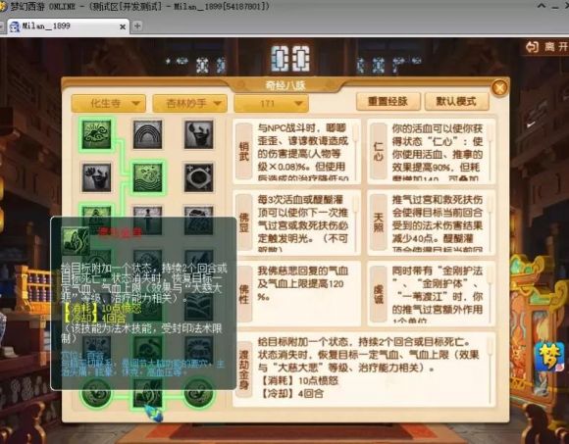The width and height of the screenshot is (569, 444).
Task: Open the 杏林妙手 branch dropdown
Action: point(189,104)
